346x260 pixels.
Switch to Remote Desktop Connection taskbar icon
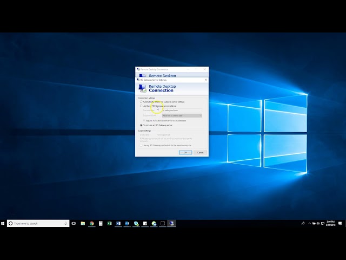[172, 223]
